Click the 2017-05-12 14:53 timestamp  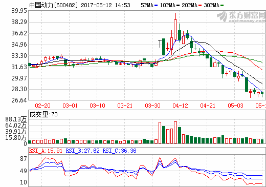point(105,5)
